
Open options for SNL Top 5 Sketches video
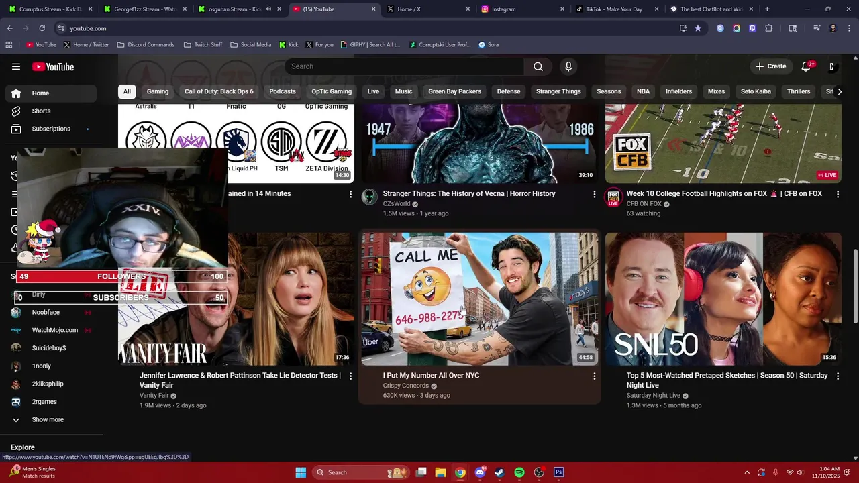[x=838, y=376]
